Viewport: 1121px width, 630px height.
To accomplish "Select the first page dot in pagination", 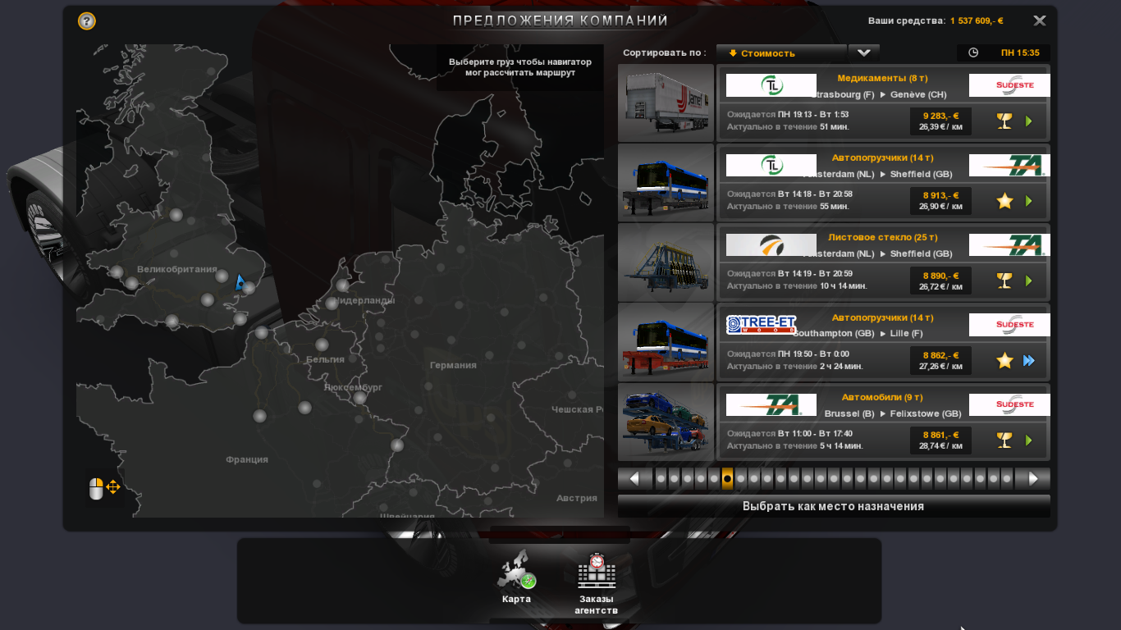I will (x=661, y=479).
